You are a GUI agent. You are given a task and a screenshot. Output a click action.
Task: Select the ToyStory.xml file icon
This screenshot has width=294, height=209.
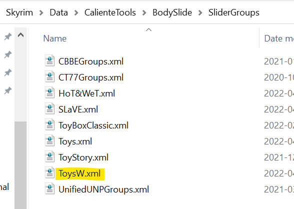point(49,156)
